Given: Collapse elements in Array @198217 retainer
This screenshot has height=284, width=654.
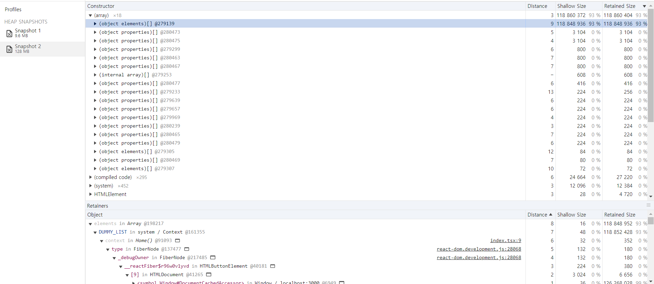Looking at the screenshot, I should (90, 224).
